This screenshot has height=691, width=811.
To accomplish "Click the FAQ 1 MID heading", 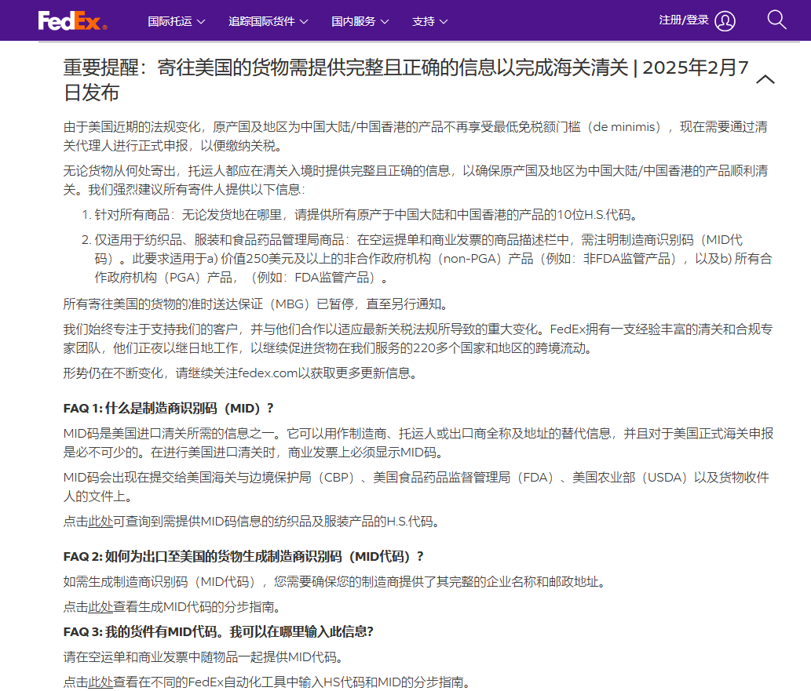I will tap(168, 409).
